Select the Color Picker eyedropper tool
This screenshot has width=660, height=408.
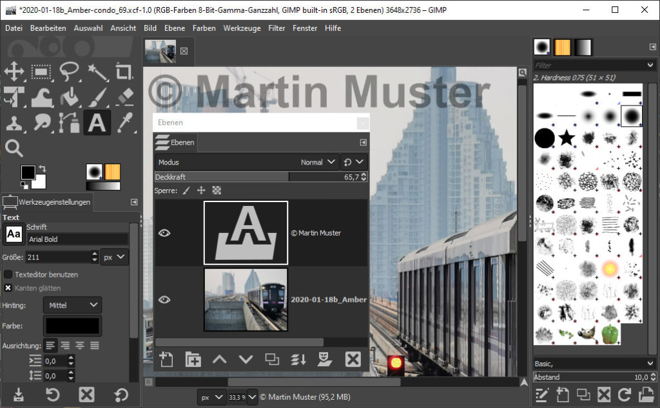tap(124, 122)
